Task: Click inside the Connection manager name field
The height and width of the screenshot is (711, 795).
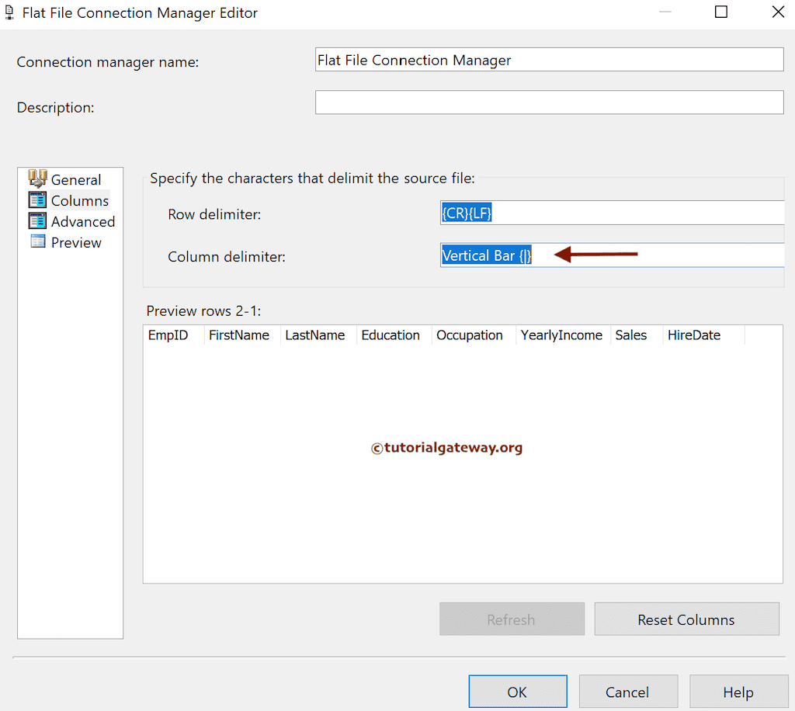Action: 549,59
